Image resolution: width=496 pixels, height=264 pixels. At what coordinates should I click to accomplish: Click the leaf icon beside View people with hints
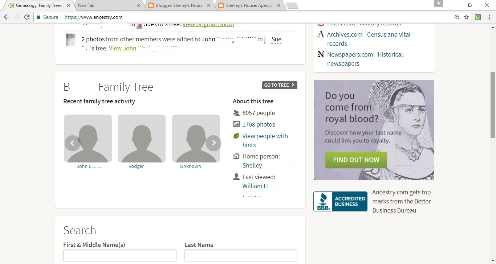[x=236, y=136]
